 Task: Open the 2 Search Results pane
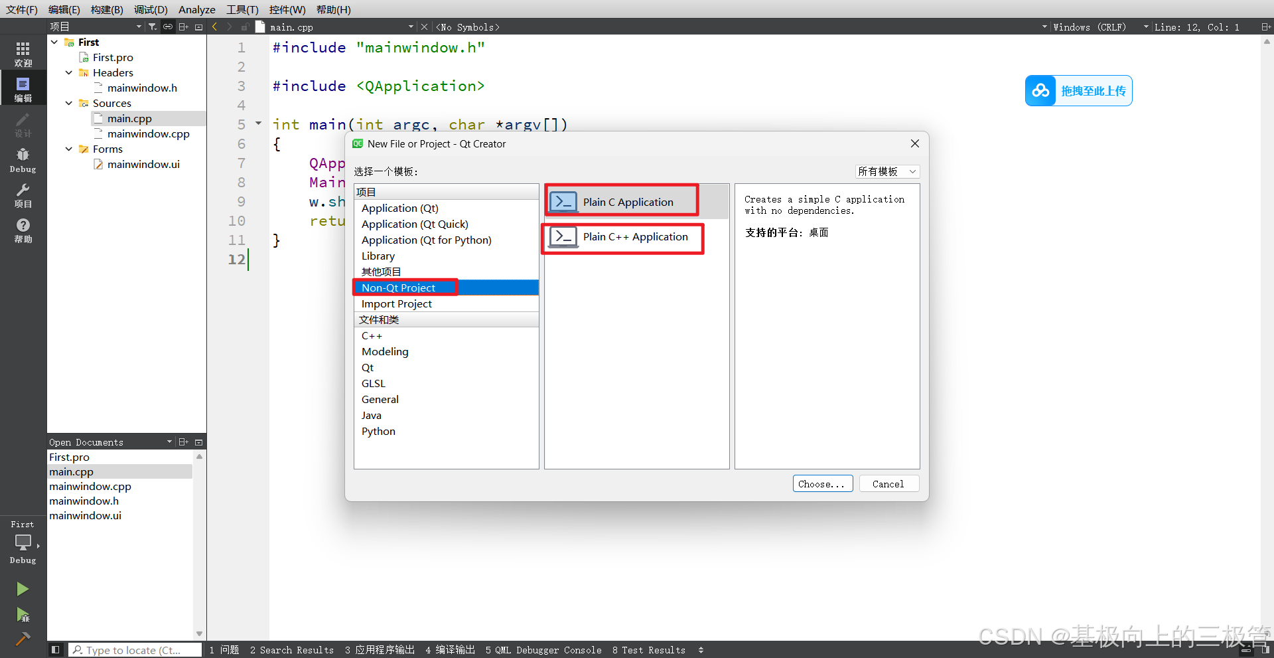click(x=292, y=650)
